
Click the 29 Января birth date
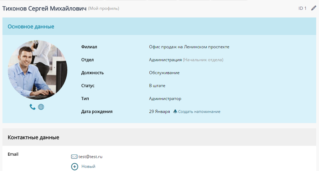point(159,112)
